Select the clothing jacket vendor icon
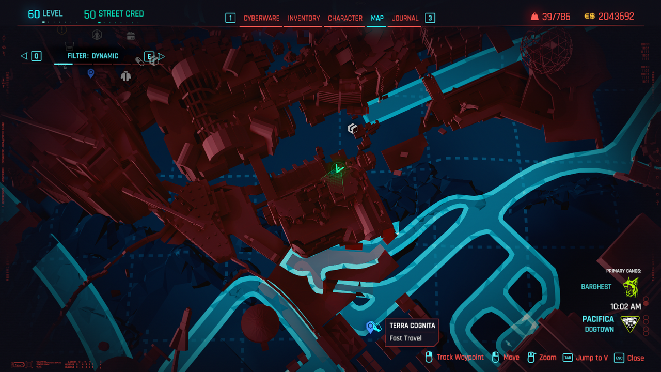Image resolution: width=661 pixels, height=372 pixels. pos(125,76)
